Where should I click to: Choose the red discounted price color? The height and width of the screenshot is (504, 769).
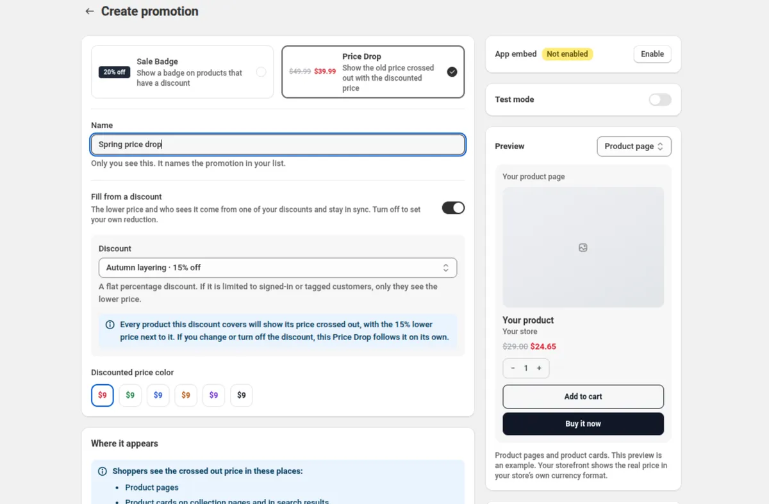pos(103,395)
